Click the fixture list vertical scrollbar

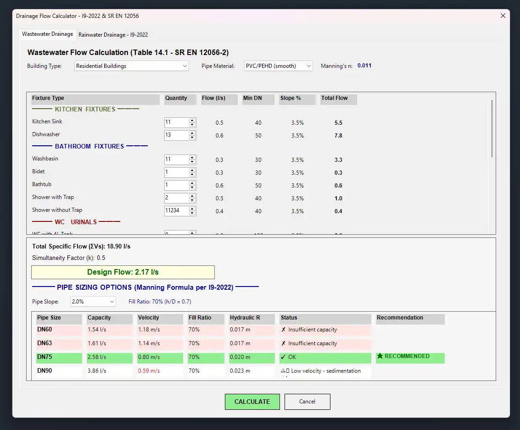tap(492, 128)
